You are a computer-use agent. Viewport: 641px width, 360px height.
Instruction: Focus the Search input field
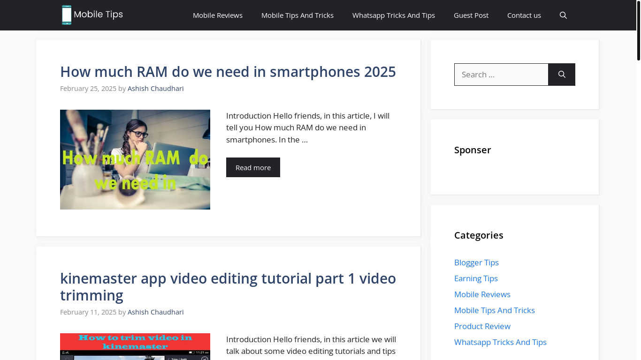point(501,75)
